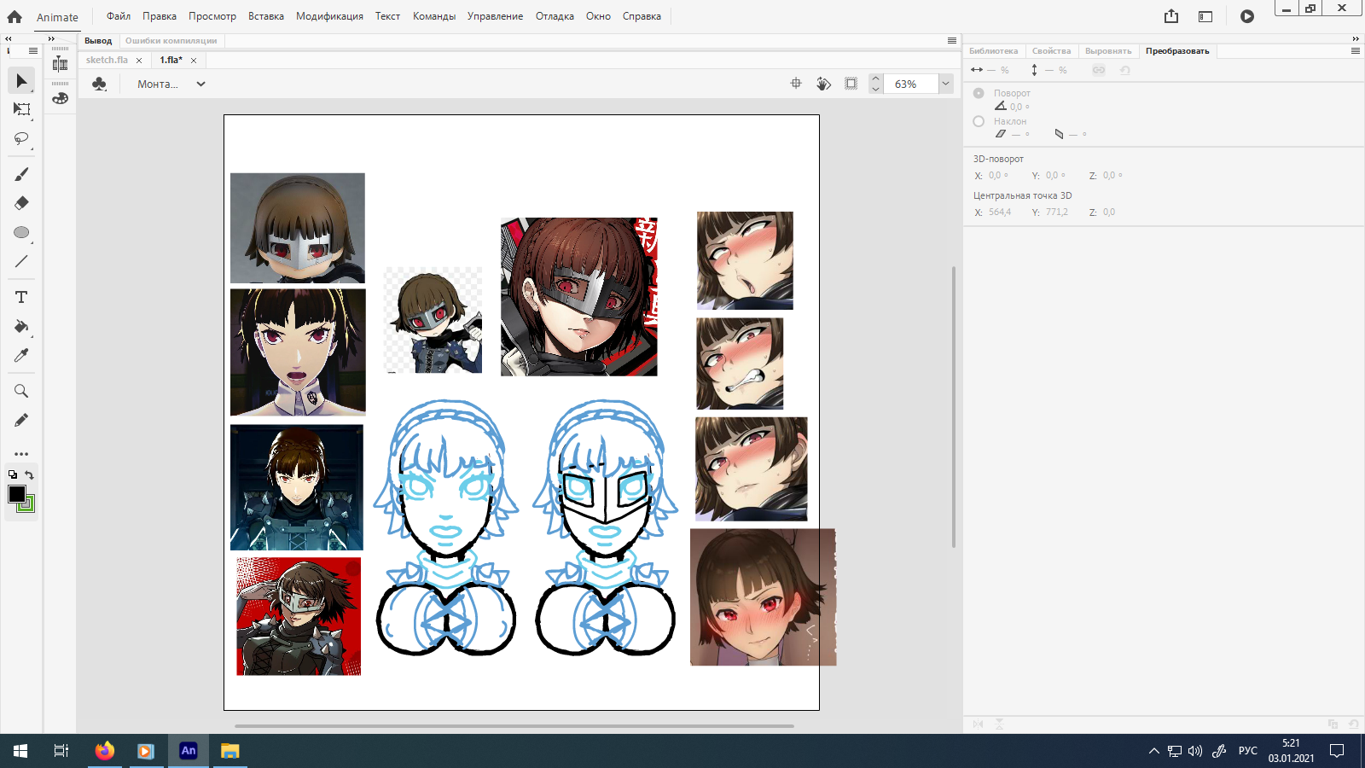This screenshot has width=1365, height=768.
Task: Click the Reset scale icon in Transform panel
Action: click(1125, 70)
